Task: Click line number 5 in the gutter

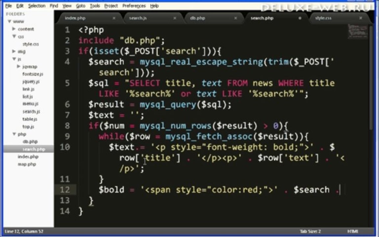Action: click(x=67, y=83)
